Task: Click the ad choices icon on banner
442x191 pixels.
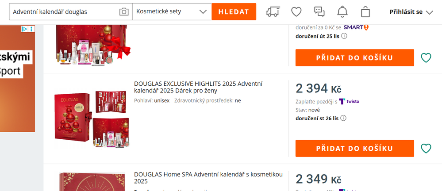Action: (x=25, y=29)
